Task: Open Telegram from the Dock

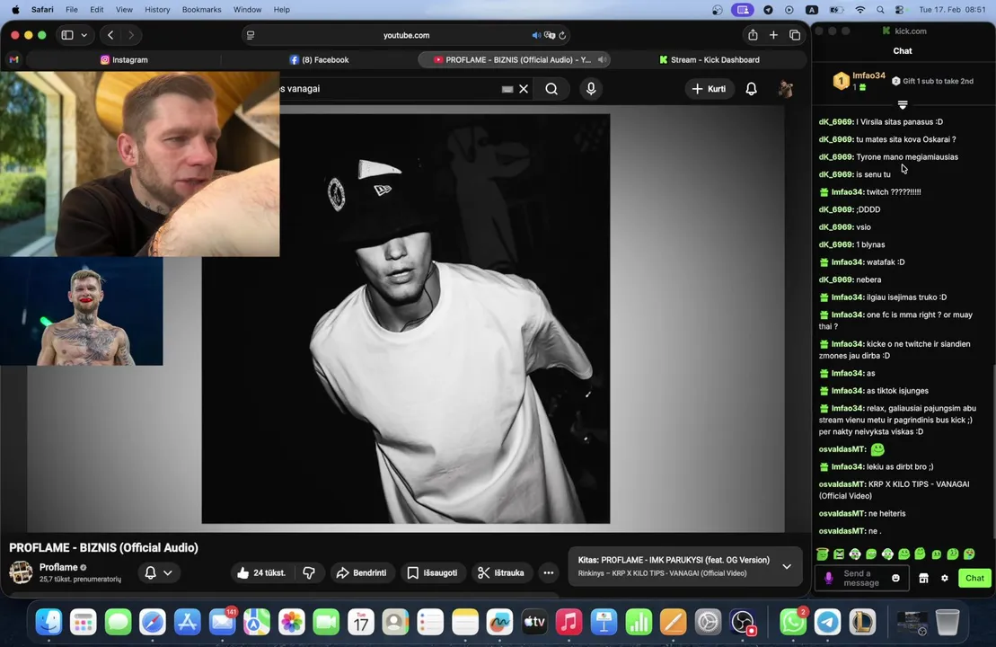Action: pos(828,622)
